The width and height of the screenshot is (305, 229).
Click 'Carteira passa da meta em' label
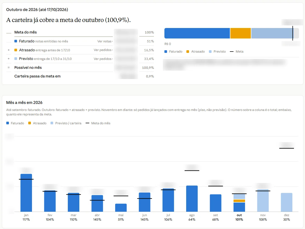coord(37,76)
